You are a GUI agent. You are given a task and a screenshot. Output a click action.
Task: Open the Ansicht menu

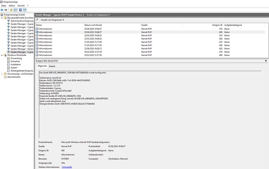(21, 6)
